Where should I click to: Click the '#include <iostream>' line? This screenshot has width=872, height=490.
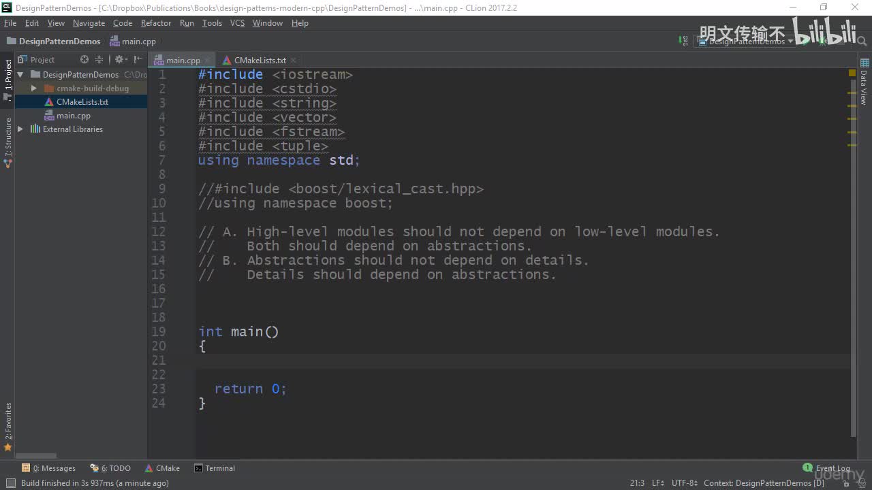coord(275,75)
